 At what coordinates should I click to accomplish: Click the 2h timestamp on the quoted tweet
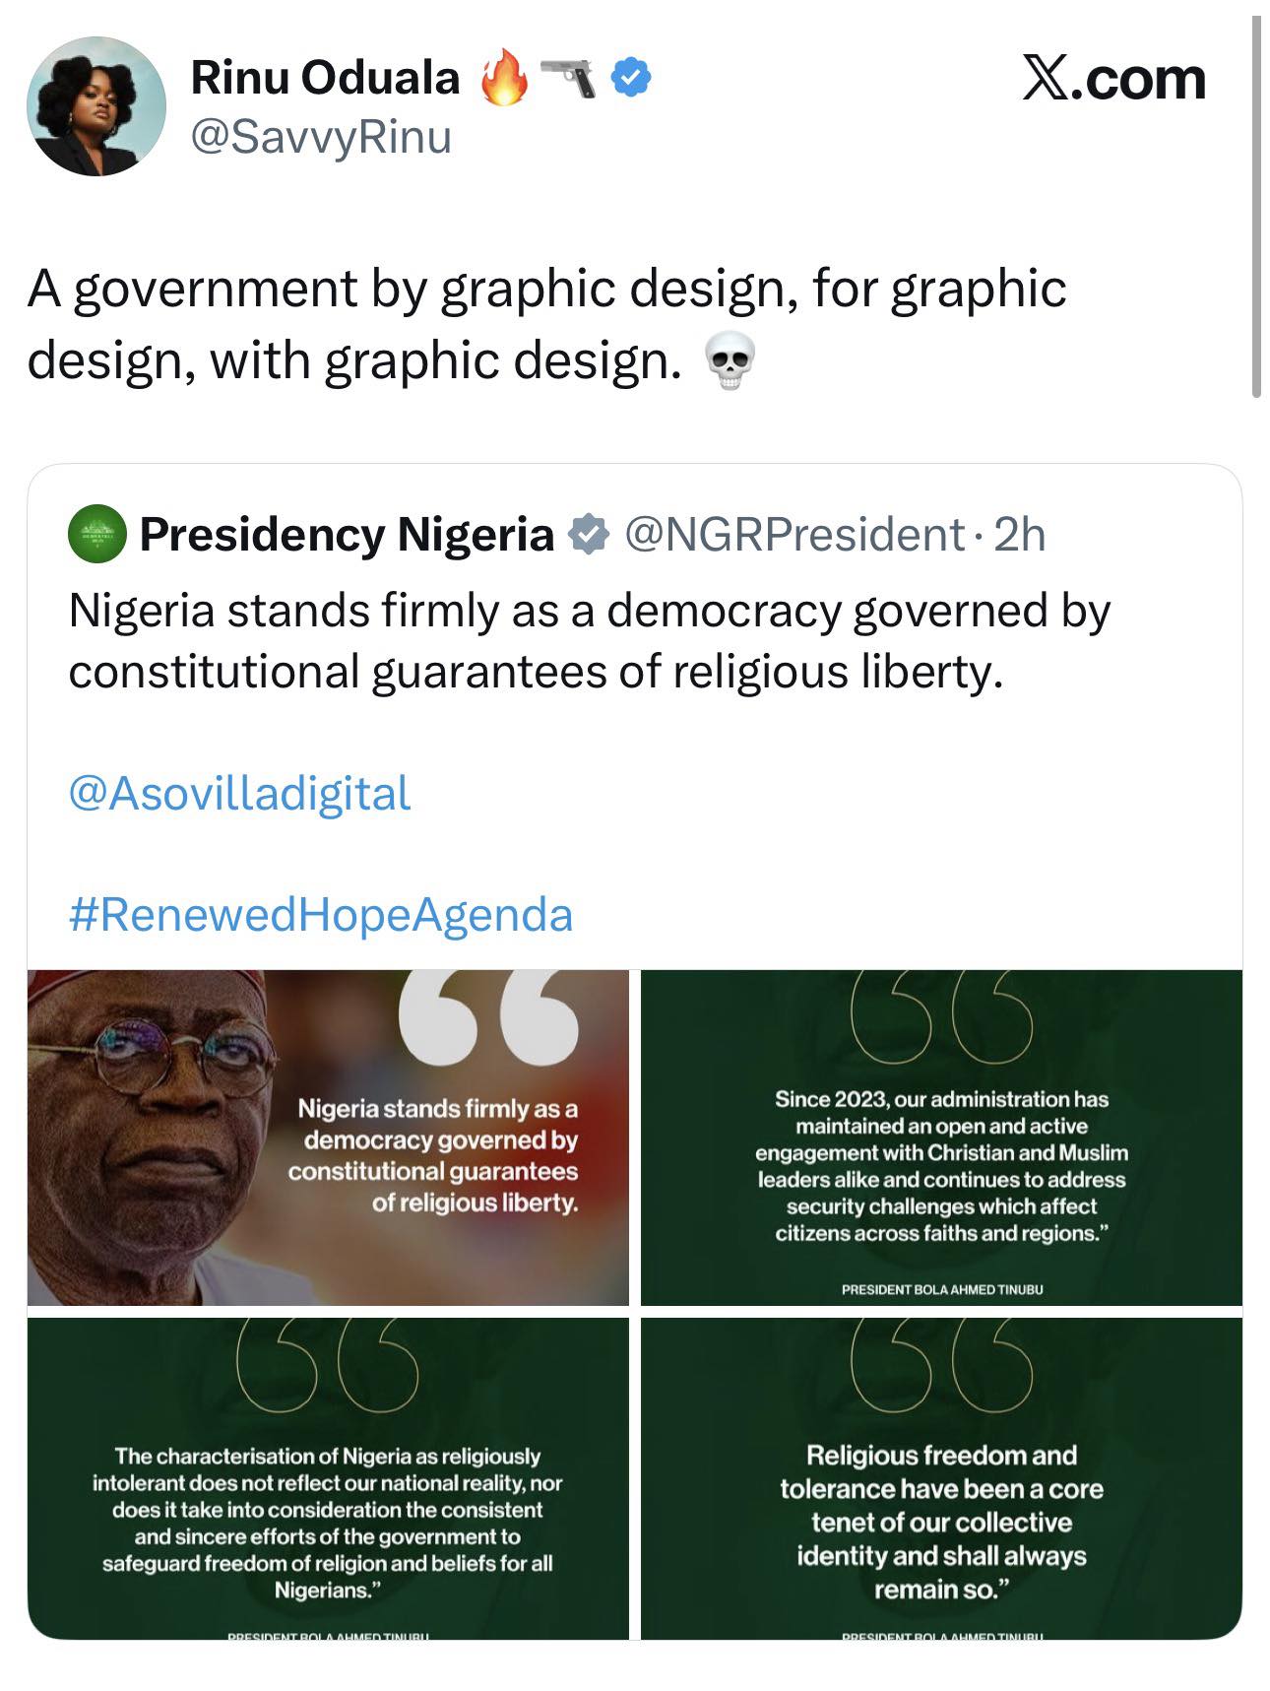(x=1021, y=535)
